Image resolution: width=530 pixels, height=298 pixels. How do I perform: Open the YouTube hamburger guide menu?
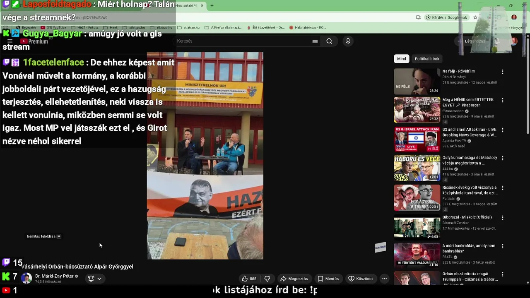[x=10, y=41]
